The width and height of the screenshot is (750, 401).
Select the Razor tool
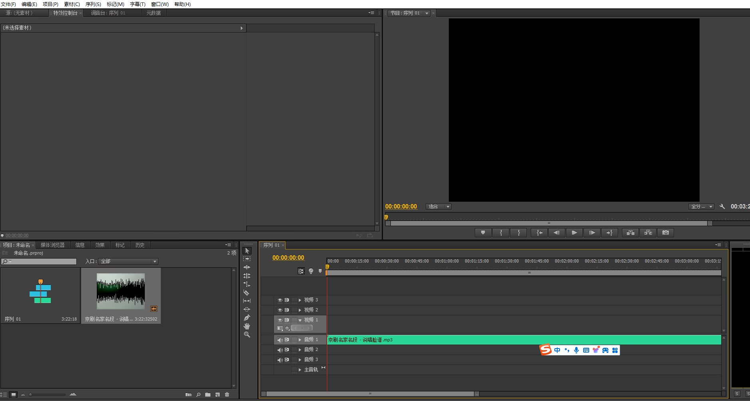[247, 293]
